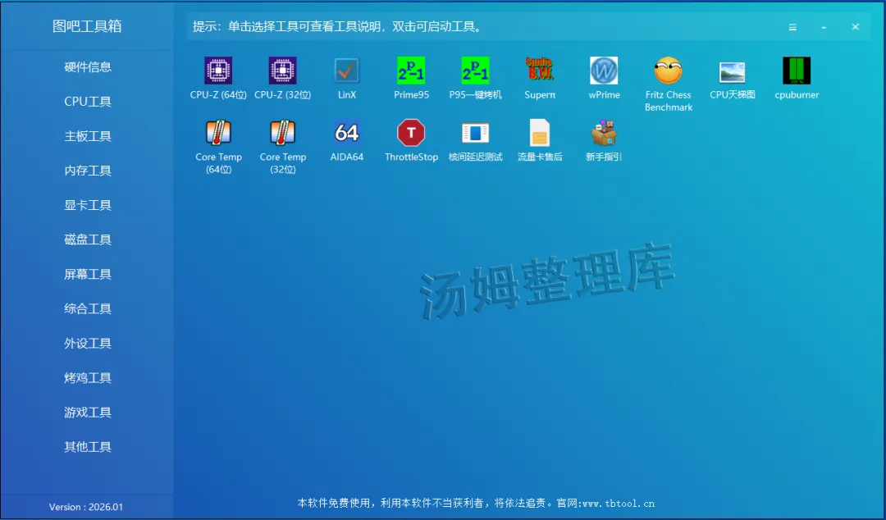Viewport: 886px width, 520px height.
Task: Show the 烤鸡工具 category
Action: click(88, 377)
